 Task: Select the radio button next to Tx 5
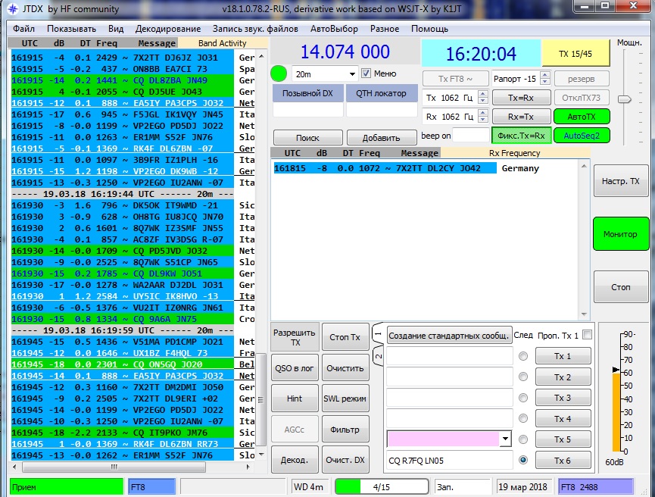tap(522, 439)
